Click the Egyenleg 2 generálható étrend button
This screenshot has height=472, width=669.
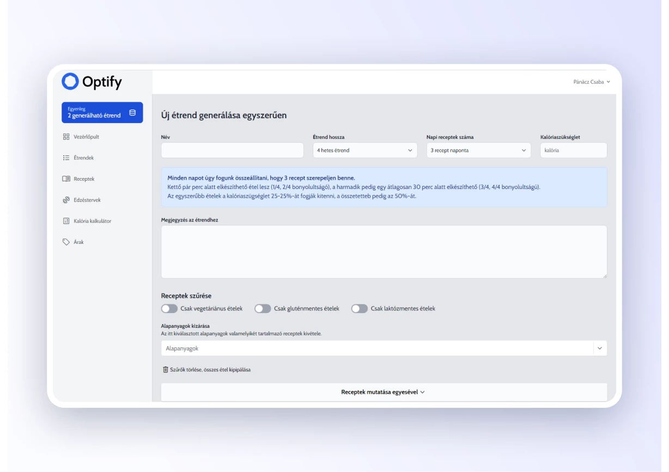[102, 113]
